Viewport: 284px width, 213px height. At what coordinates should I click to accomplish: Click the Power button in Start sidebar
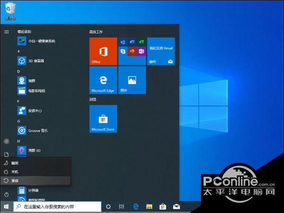point(7,195)
